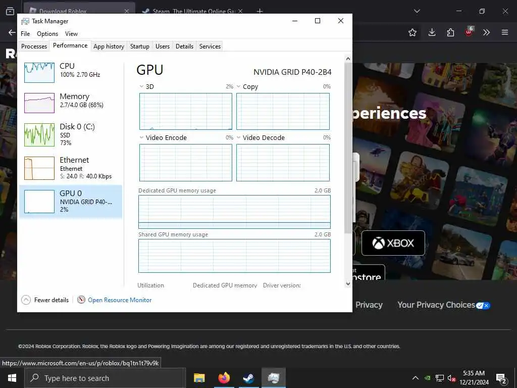
Task: Open the 3D engine graph dropdown
Action: (x=141, y=86)
